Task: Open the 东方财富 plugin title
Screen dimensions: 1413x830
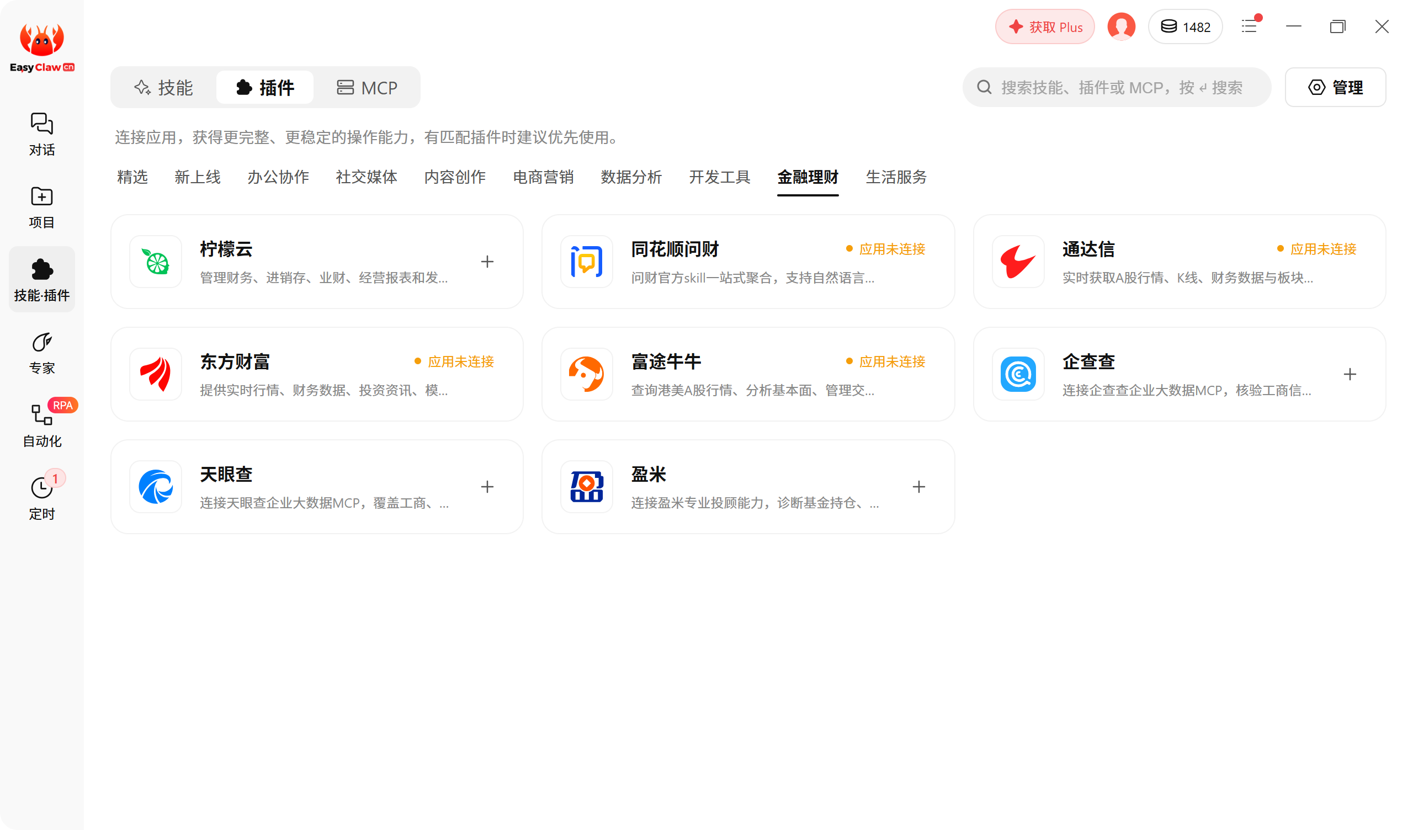Action: 235,361
